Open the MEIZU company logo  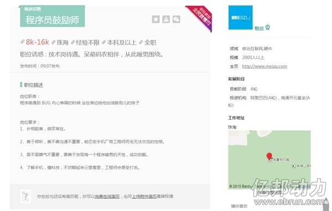click(240, 17)
